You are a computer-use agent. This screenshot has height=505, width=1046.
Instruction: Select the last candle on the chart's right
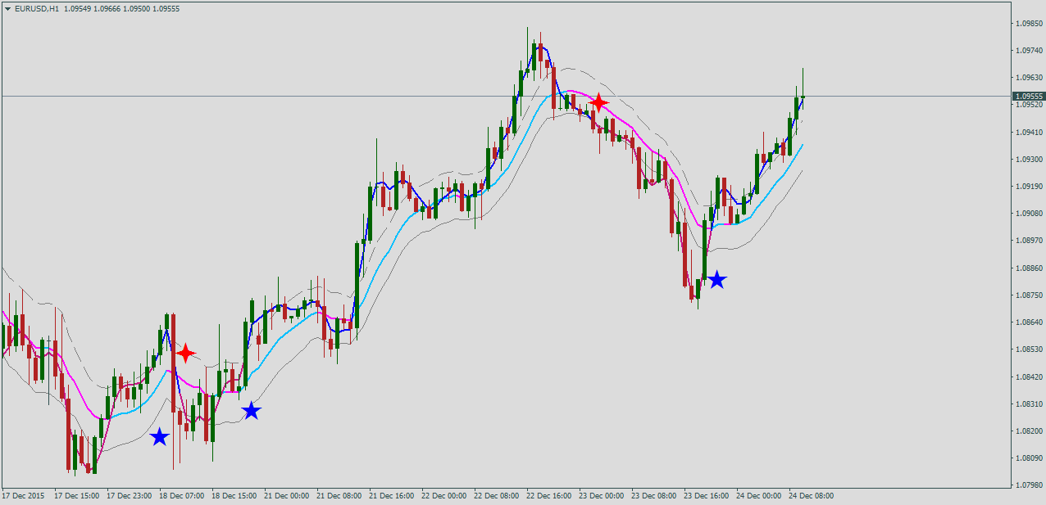(x=803, y=97)
